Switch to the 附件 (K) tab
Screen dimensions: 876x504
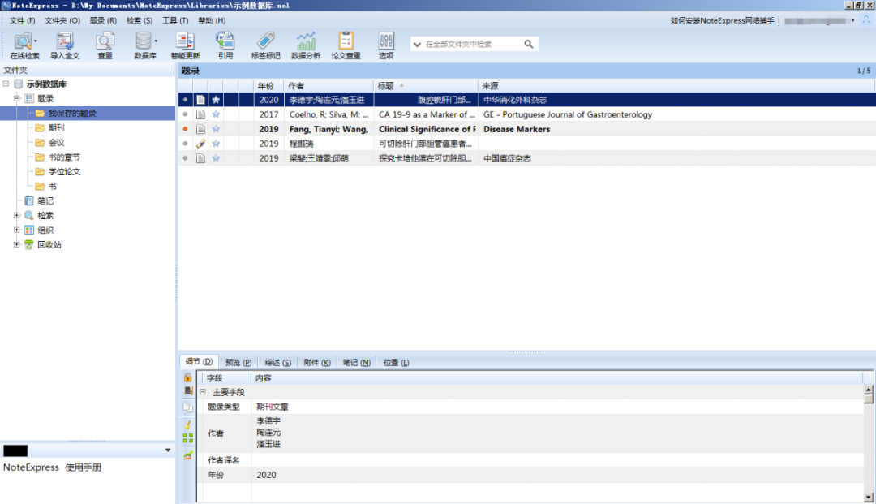pos(317,363)
